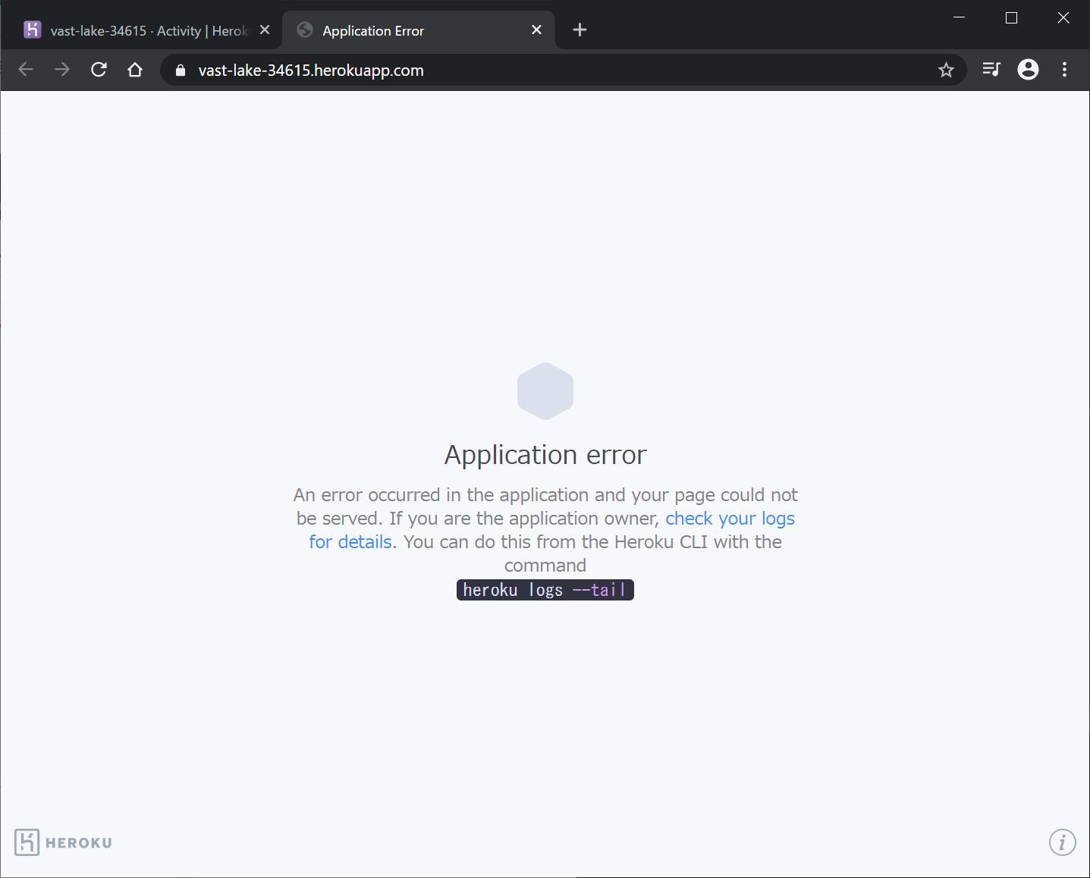Go back to the previous page
This screenshot has height=878, width=1090.
[x=26, y=70]
